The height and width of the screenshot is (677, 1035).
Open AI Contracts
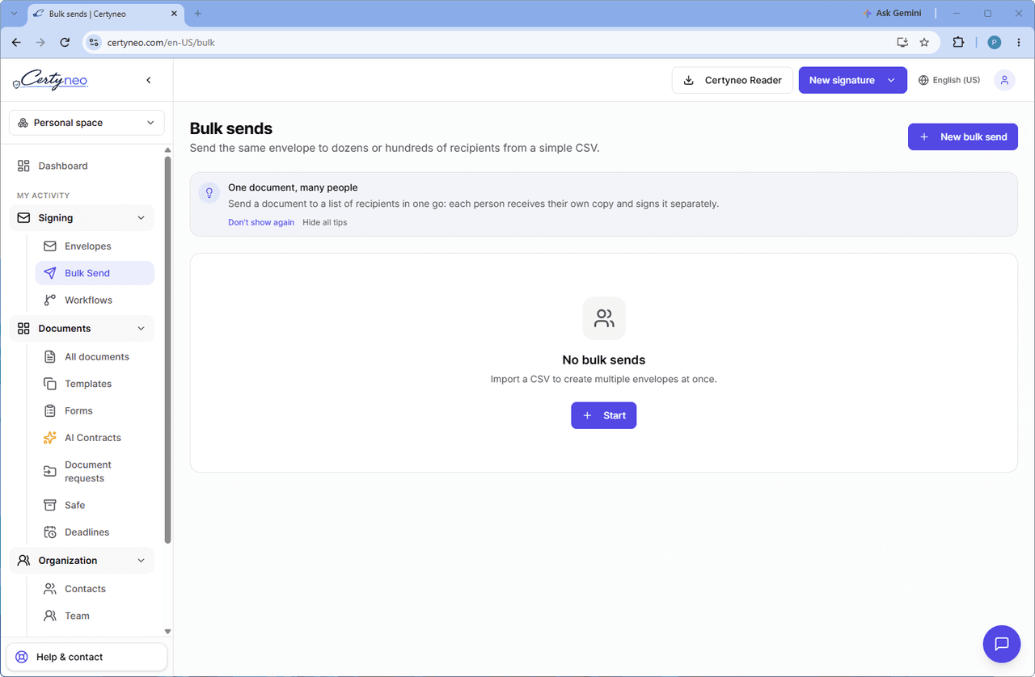[x=95, y=438]
